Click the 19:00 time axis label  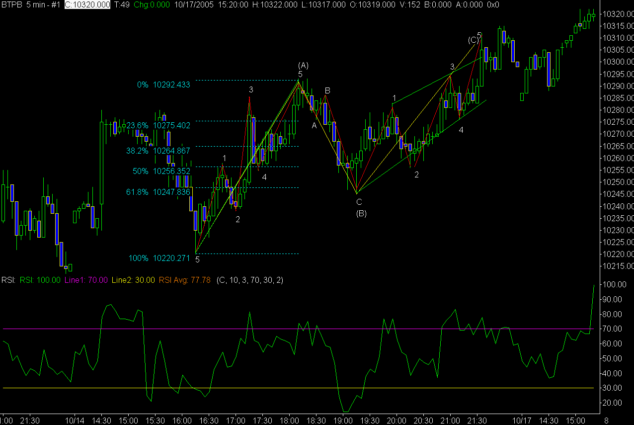tap(343, 421)
